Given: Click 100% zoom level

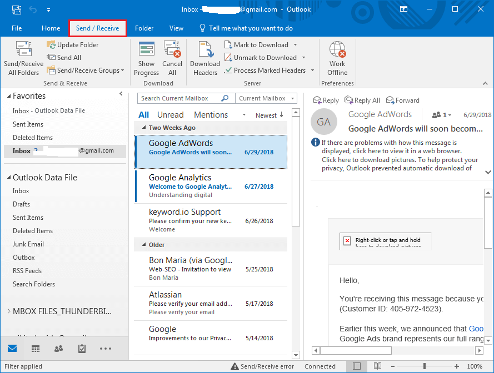Looking at the screenshot, I should coord(475,366).
